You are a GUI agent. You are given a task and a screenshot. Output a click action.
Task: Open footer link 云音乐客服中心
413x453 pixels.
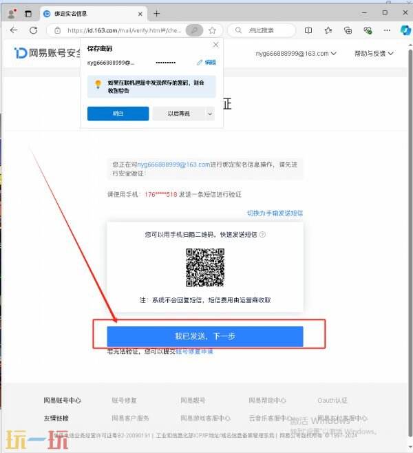[x=271, y=418]
